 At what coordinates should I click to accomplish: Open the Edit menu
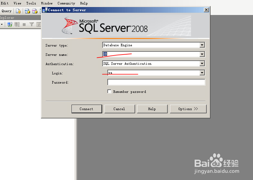(x=4, y=3)
